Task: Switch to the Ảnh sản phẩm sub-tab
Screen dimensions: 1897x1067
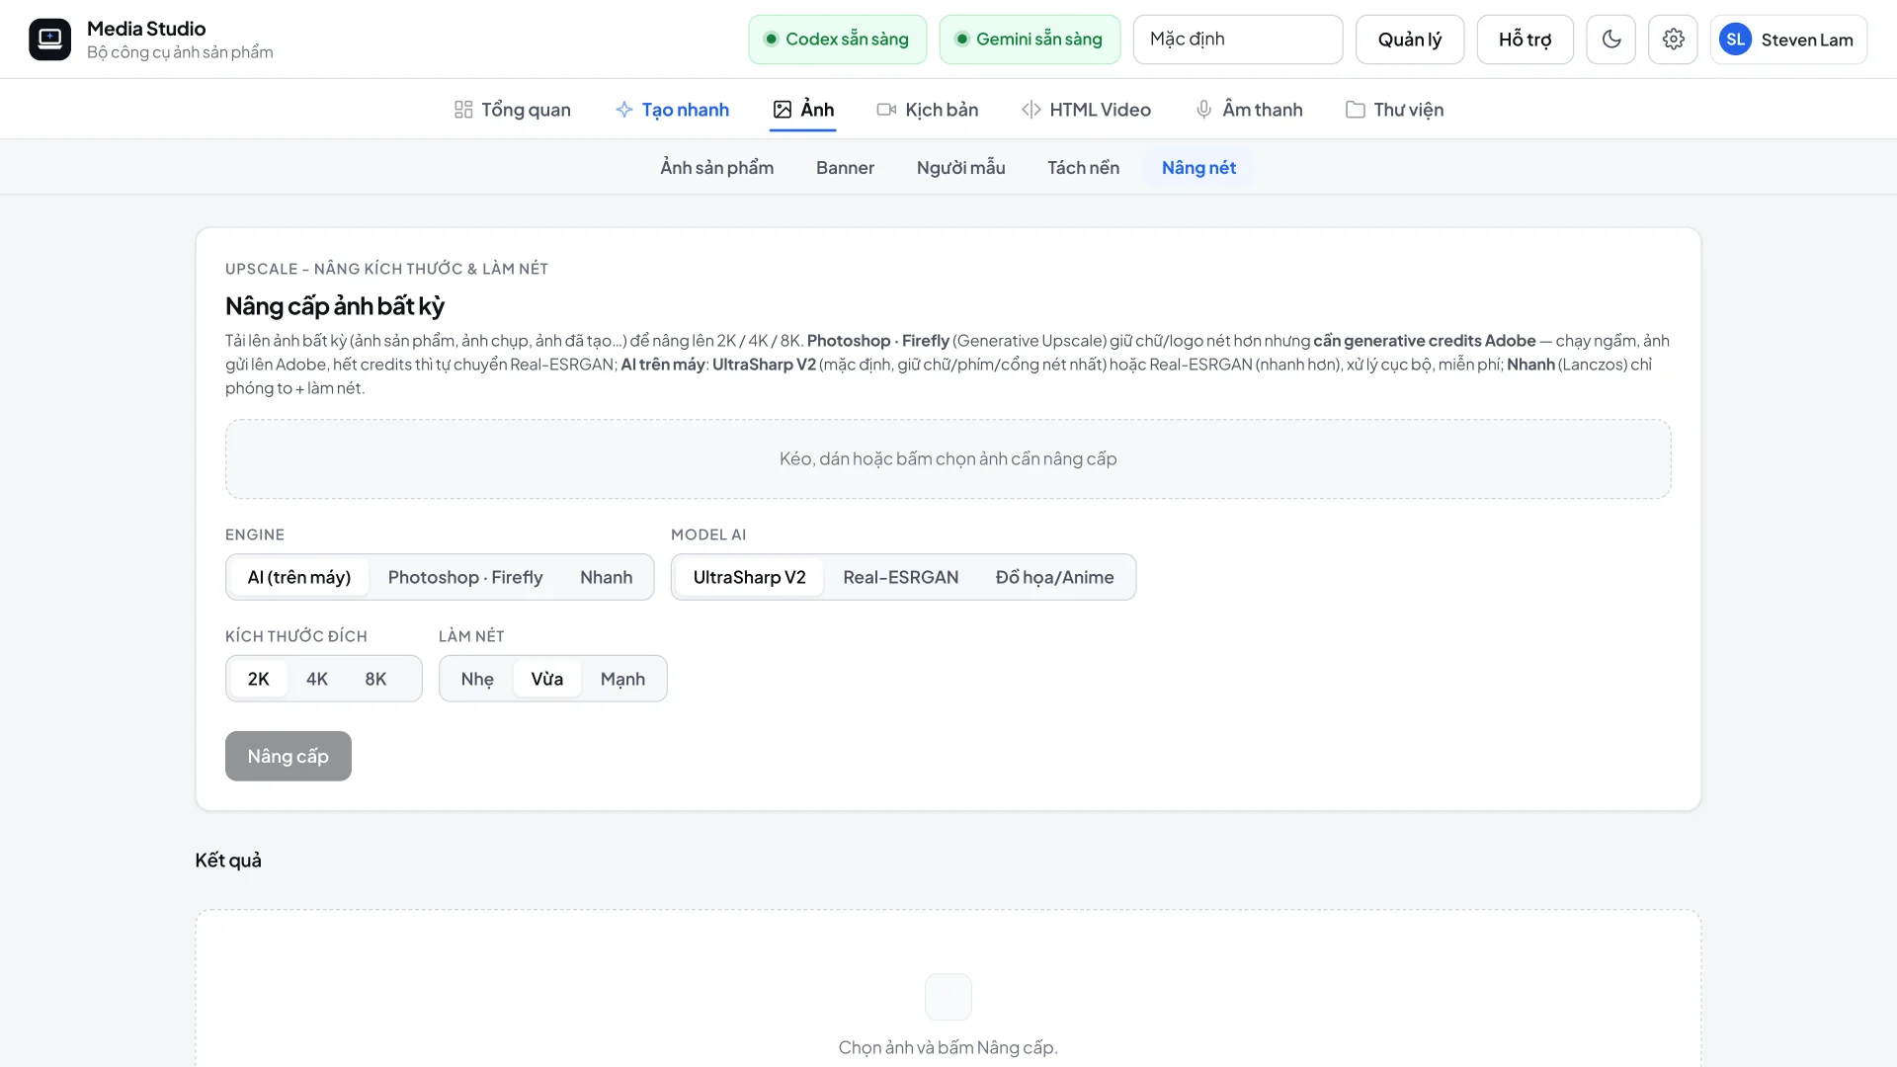Action: click(717, 168)
